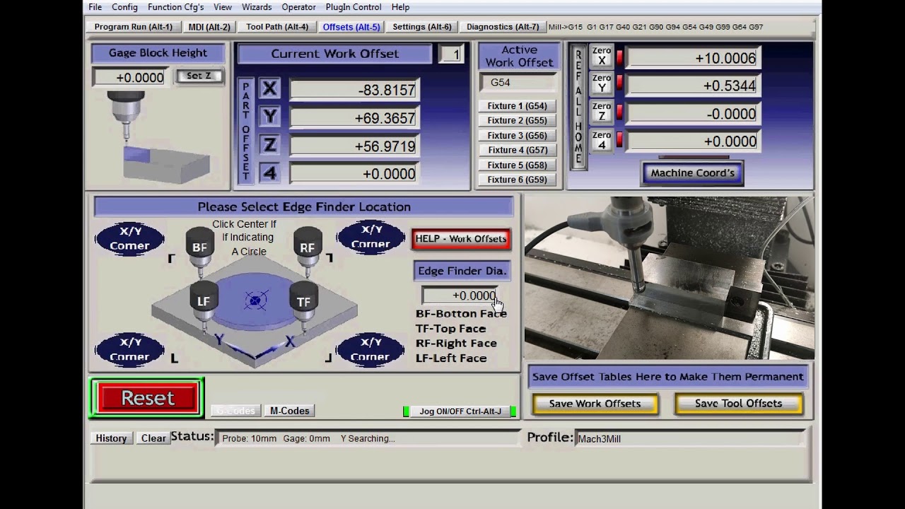
Task: Click the gage block probe illustration
Action: [158, 138]
